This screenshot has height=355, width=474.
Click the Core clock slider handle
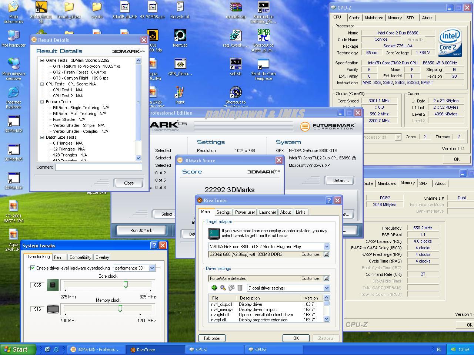tap(126, 284)
